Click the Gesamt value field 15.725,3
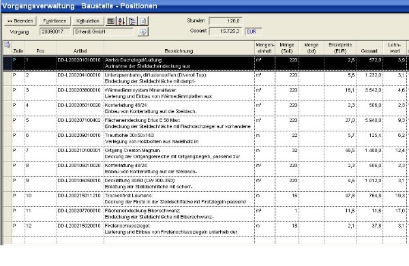 coord(226,31)
